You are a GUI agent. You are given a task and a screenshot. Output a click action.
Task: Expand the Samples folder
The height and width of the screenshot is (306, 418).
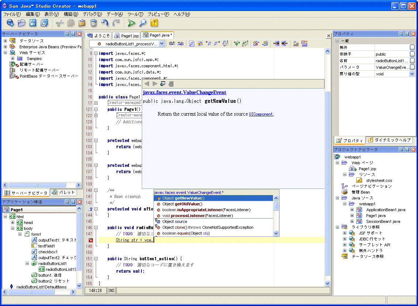[x=12, y=59]
